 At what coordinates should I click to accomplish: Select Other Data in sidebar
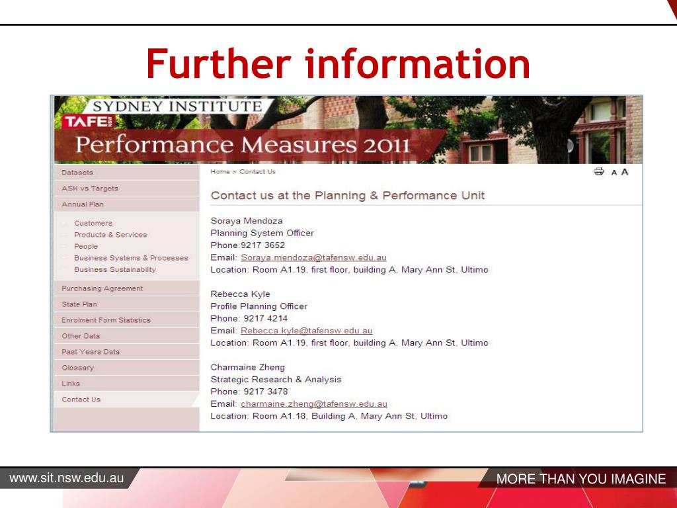click(126, 336)
